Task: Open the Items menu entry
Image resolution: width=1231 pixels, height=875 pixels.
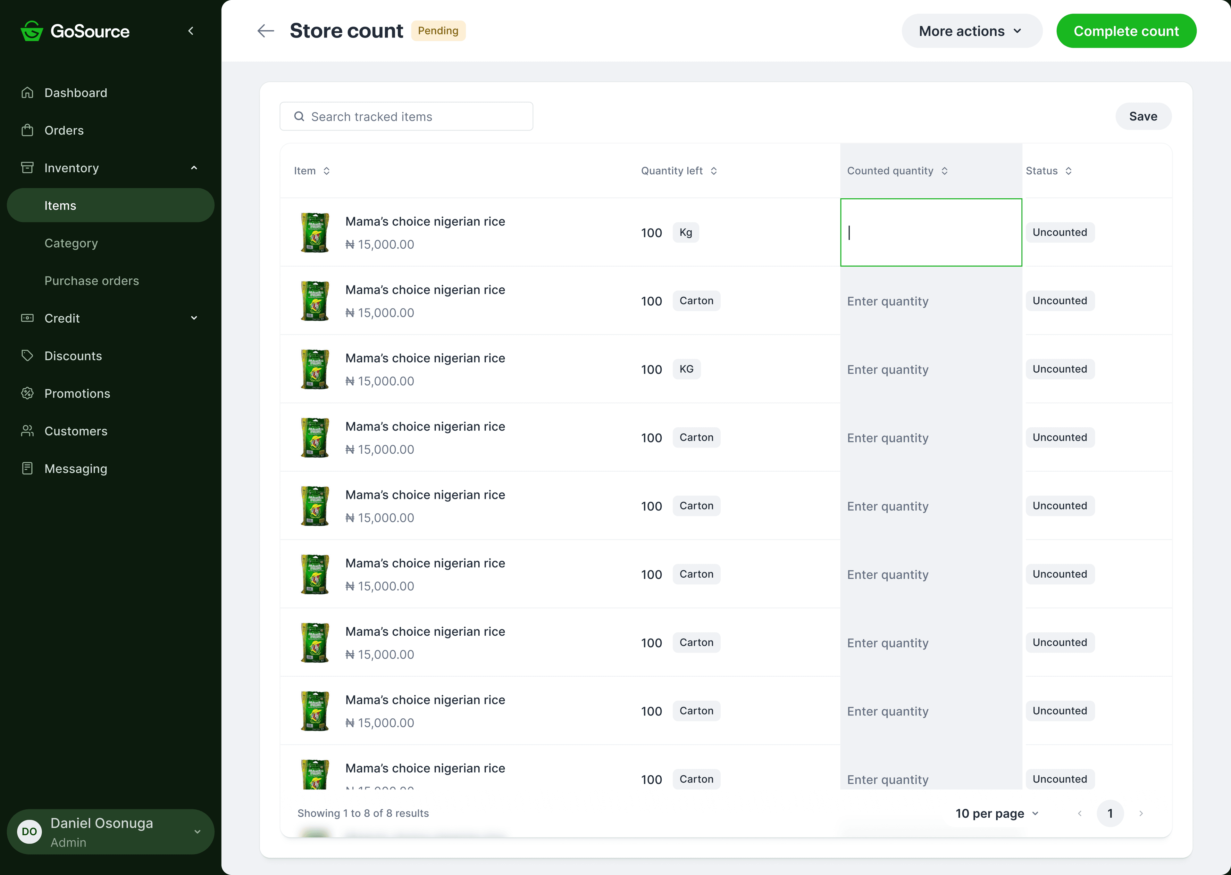Action: click(111, 205)
